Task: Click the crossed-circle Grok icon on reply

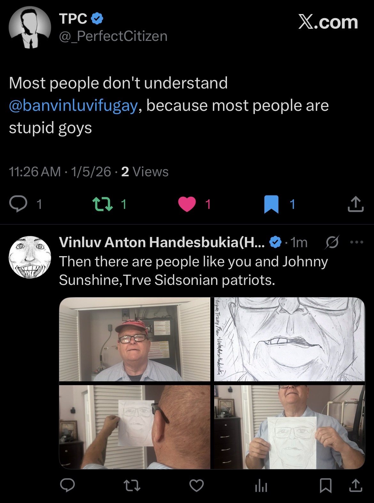Action: point(332,242)
